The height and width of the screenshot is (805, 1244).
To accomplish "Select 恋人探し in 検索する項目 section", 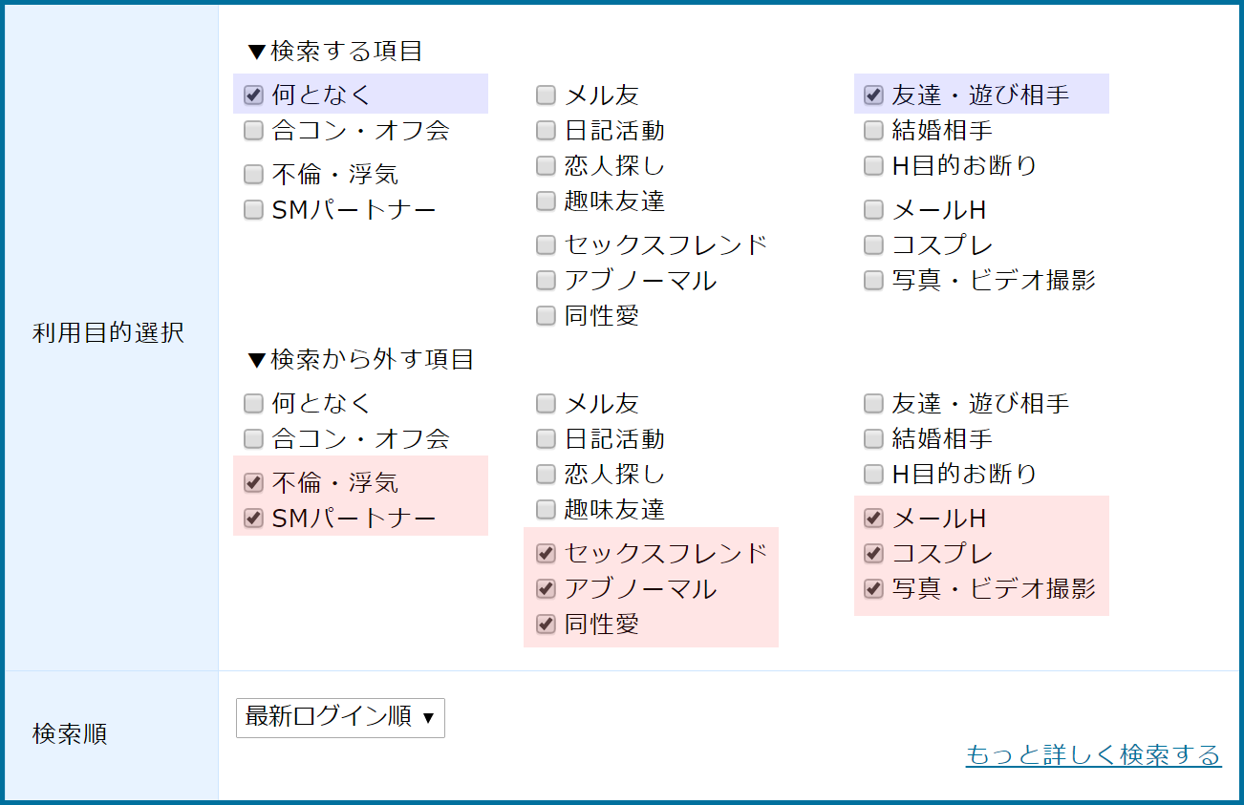I will (x=546, y=165).
